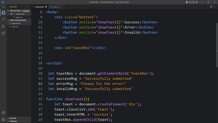218x123 pixels.
Task: Open Customize Layout button
Action: 197,2
